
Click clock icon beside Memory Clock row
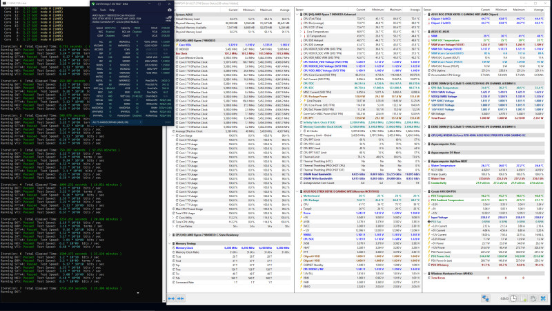[174, 248]
